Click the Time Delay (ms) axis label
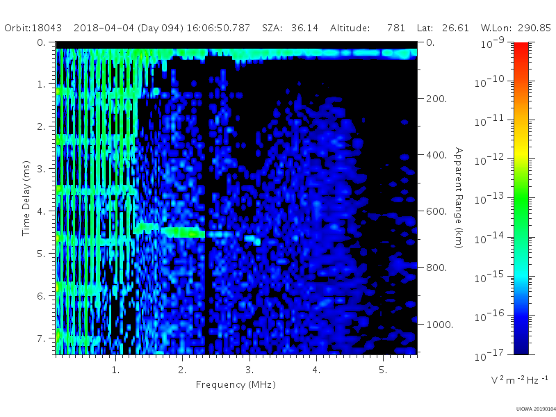 [26, 198]
